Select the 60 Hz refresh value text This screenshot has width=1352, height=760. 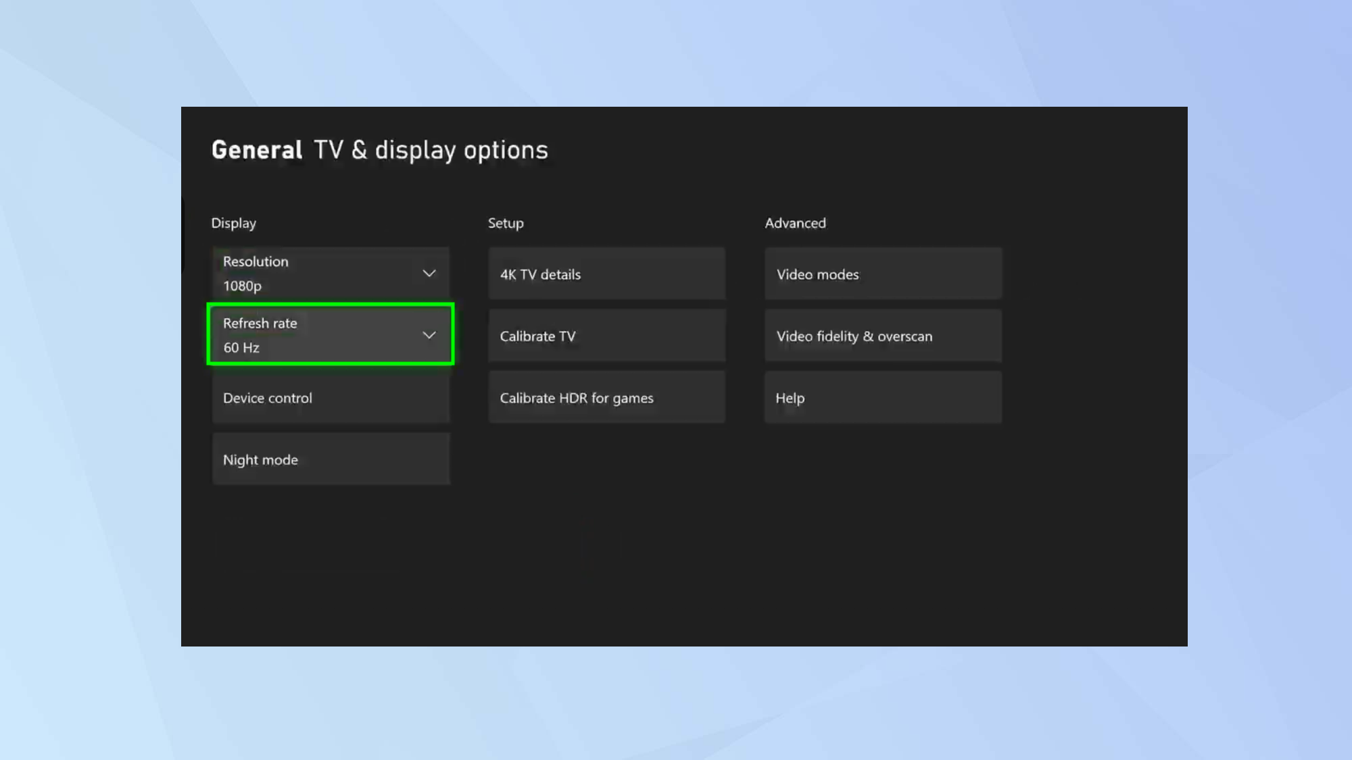241,347
